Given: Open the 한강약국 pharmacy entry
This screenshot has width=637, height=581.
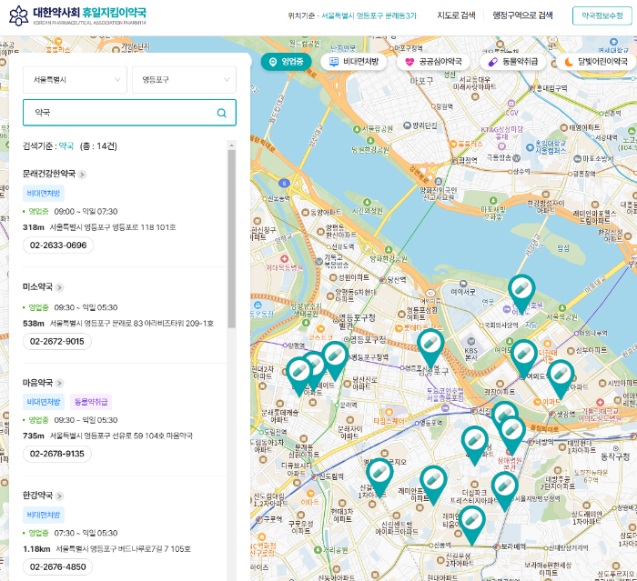Looking at the screenshot, I should [x=37, y=496].
